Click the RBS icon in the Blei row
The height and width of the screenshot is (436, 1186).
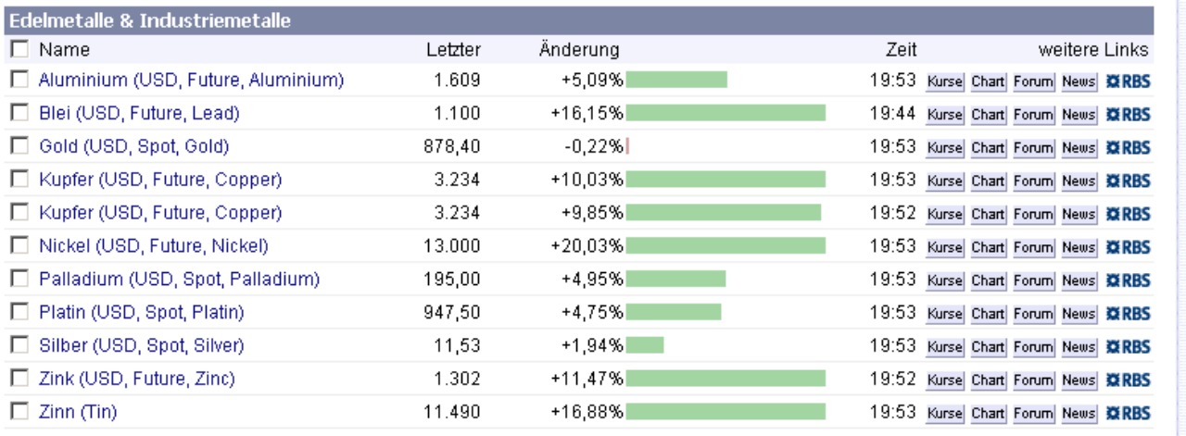tap(1128, 115)
